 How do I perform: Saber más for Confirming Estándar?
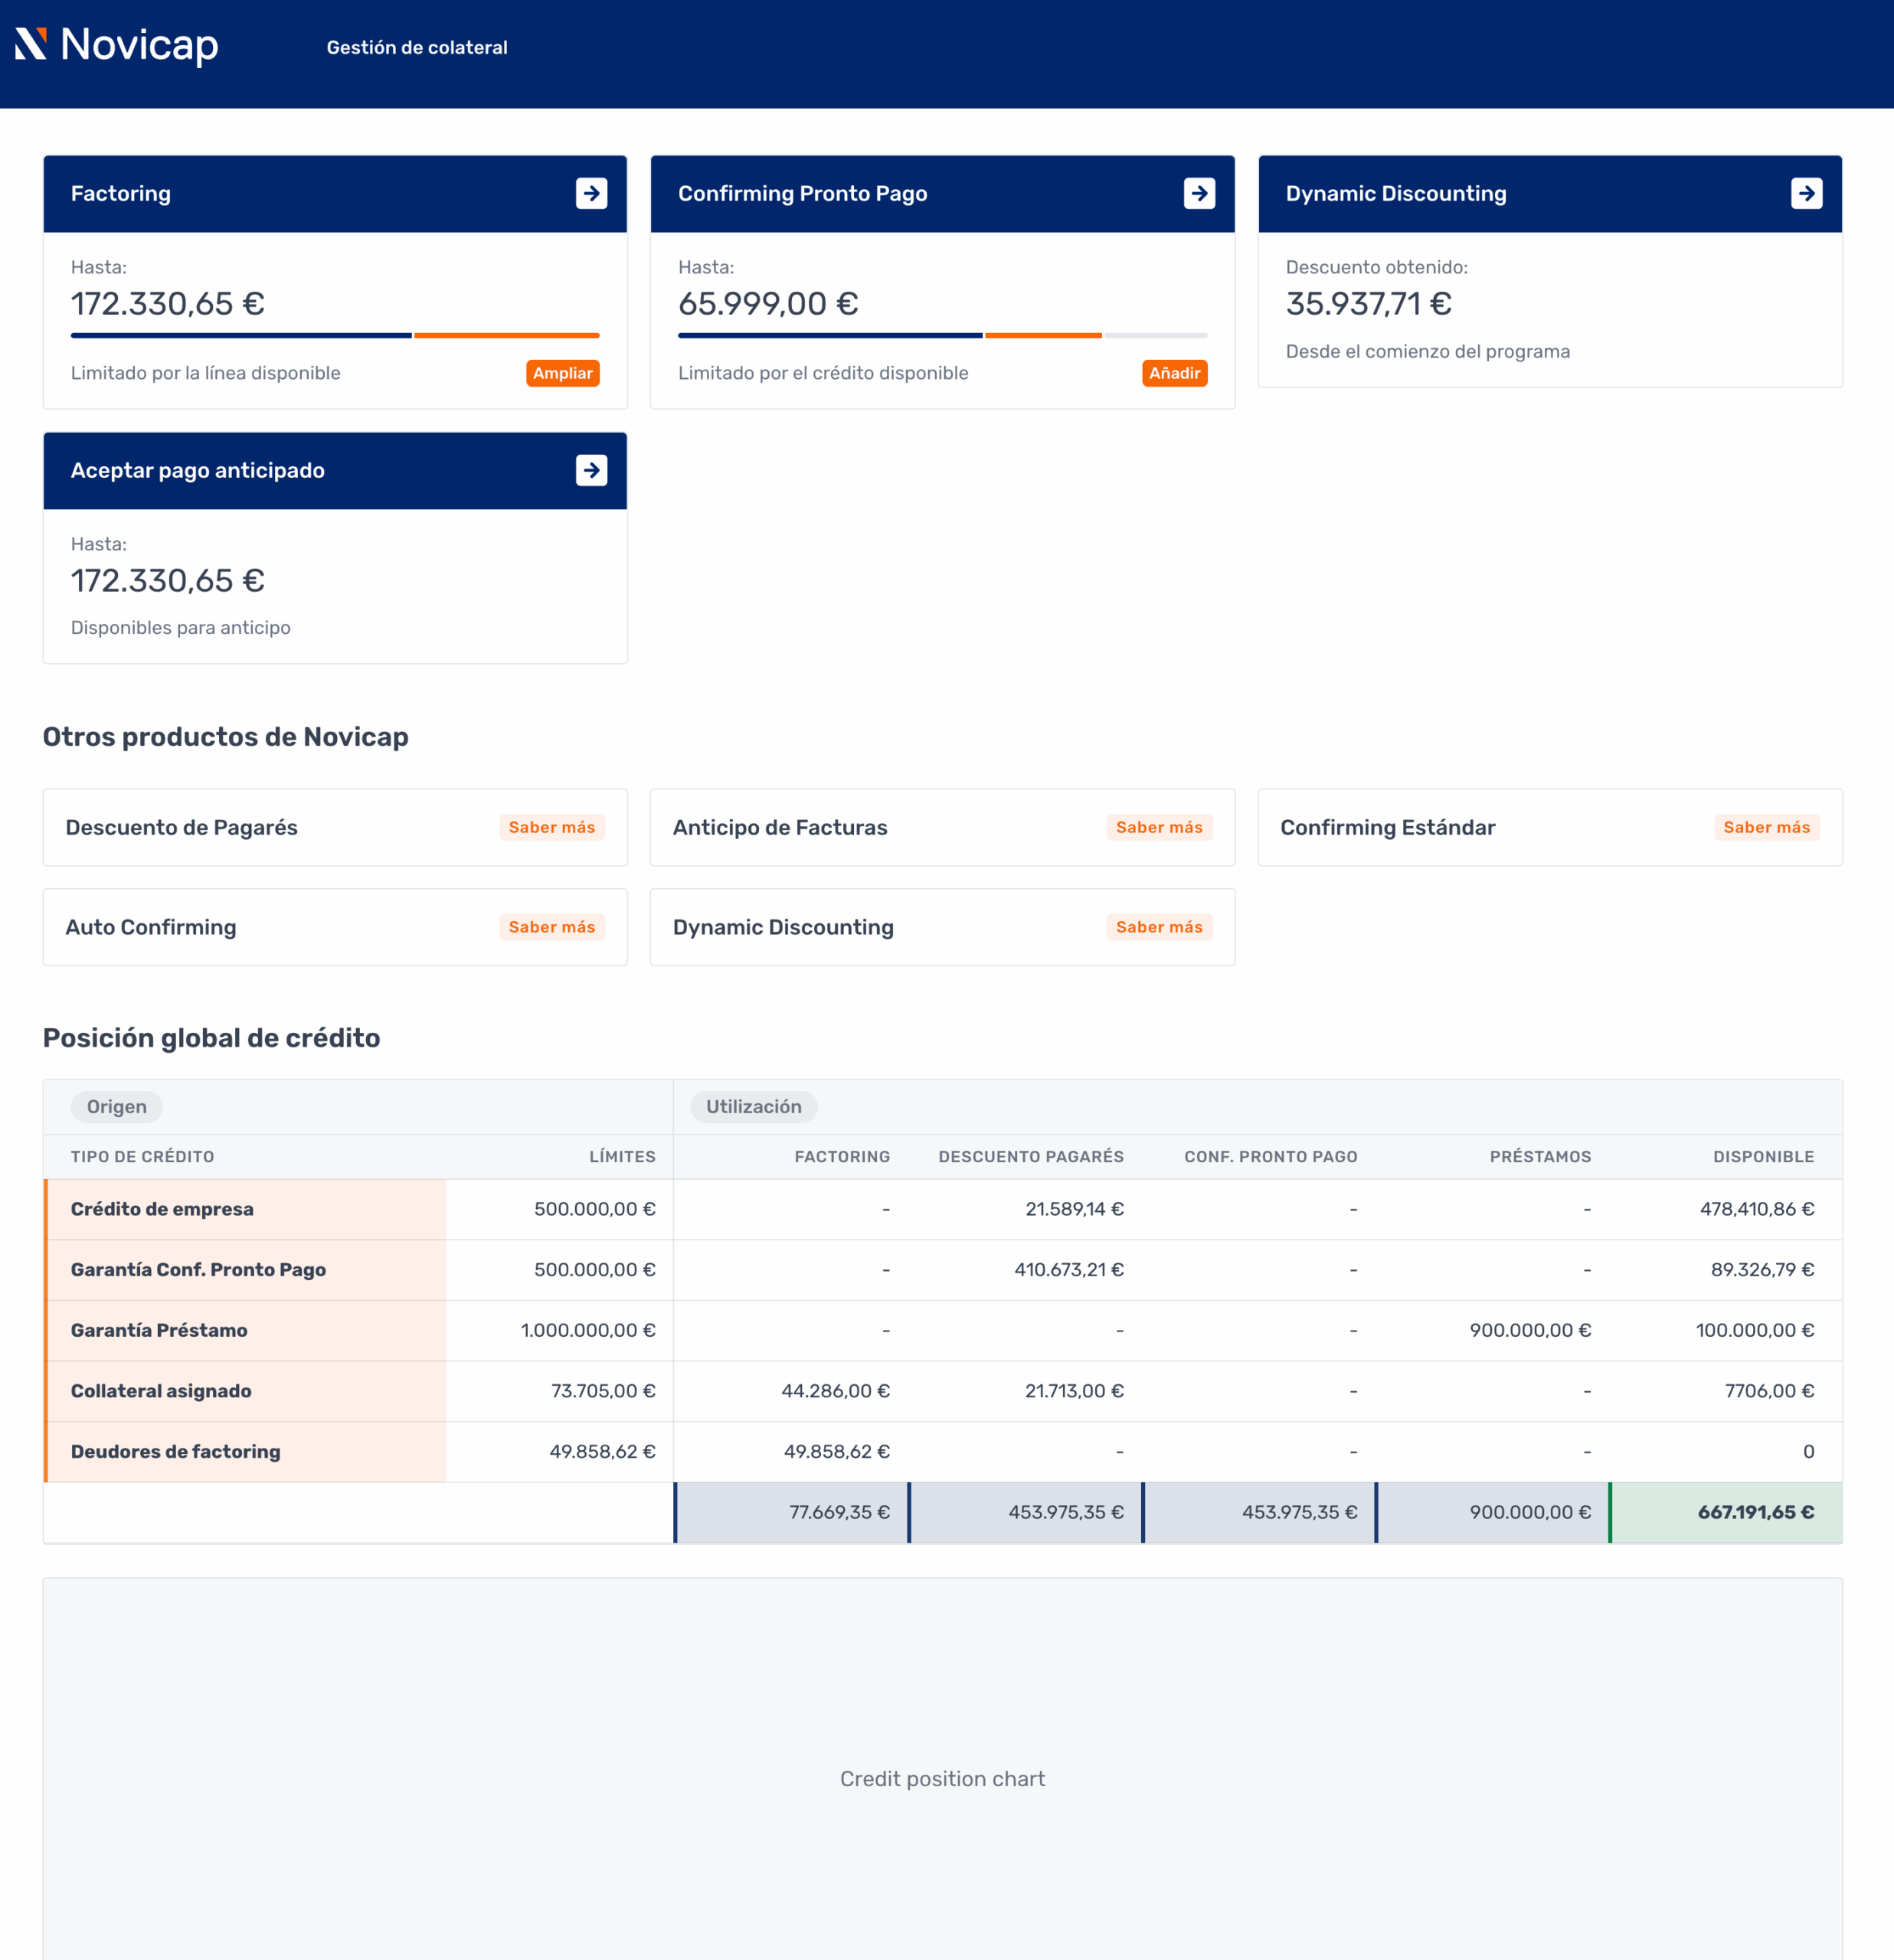[1766, 827]
